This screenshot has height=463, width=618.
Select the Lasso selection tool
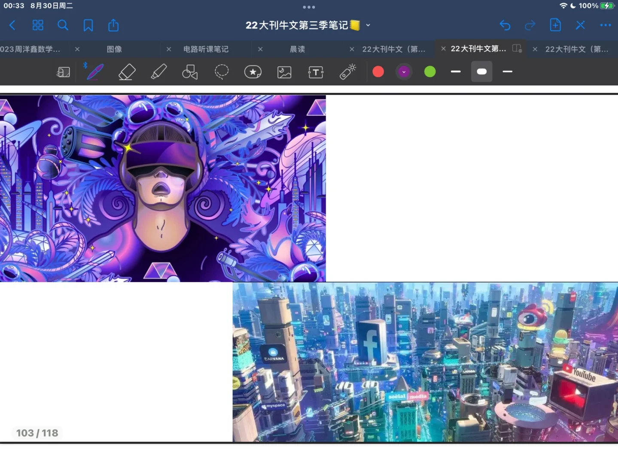pos(222,72)
